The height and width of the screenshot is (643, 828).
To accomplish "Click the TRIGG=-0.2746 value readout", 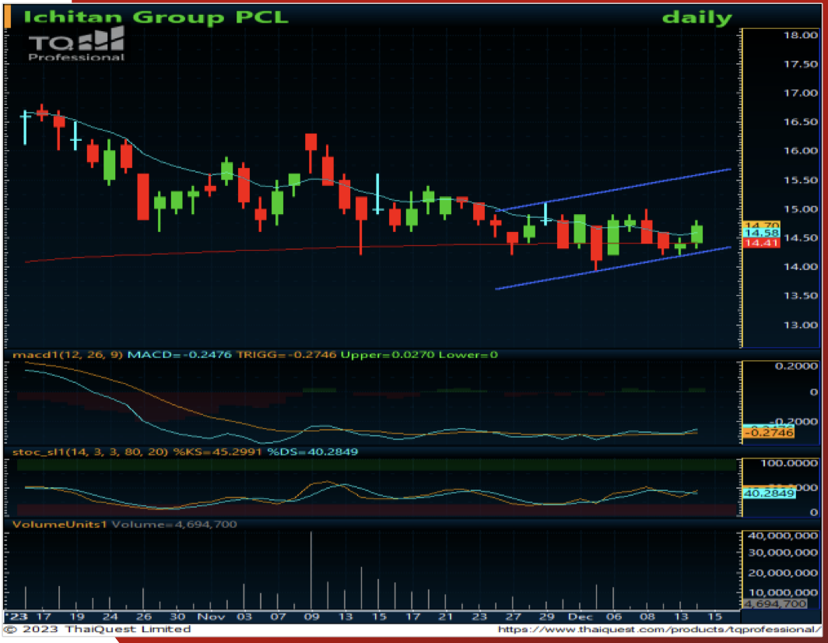I will click(x=286, y=354).
